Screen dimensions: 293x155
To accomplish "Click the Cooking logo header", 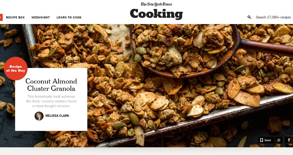I will (x=156, y=14).
